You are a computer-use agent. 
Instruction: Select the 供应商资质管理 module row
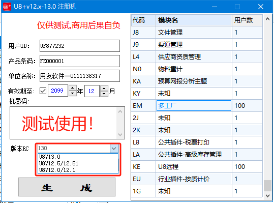[197, 57]
